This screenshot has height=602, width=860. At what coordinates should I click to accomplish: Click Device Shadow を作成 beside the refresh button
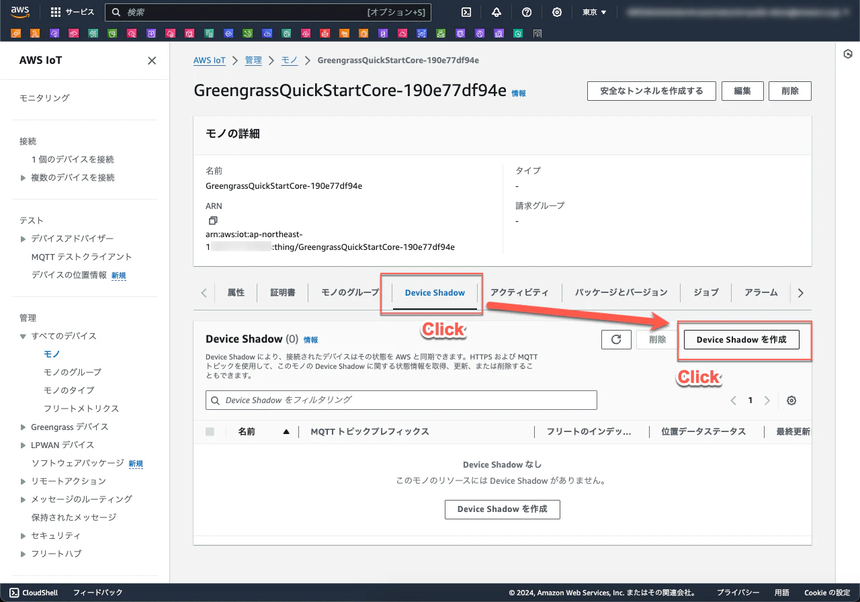point(742,339)
